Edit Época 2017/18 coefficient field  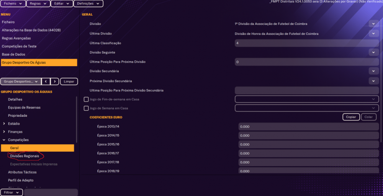[x=309, y=162]
